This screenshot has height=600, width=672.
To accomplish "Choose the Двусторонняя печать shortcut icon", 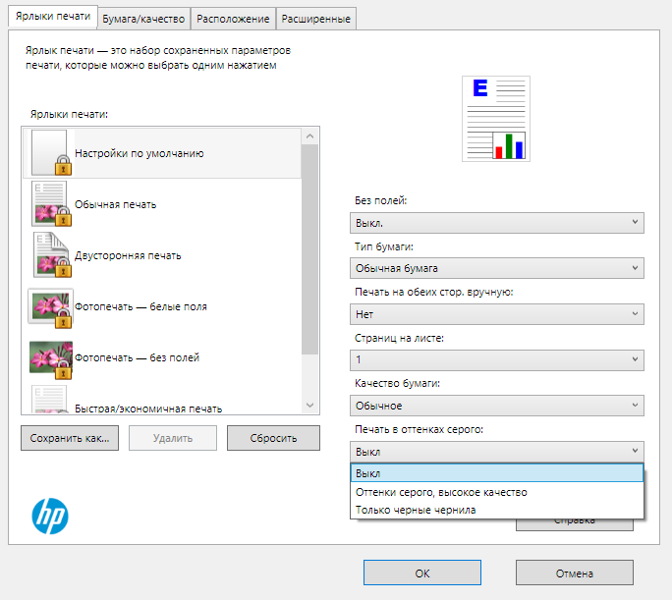I will click(x=51, y=254).
